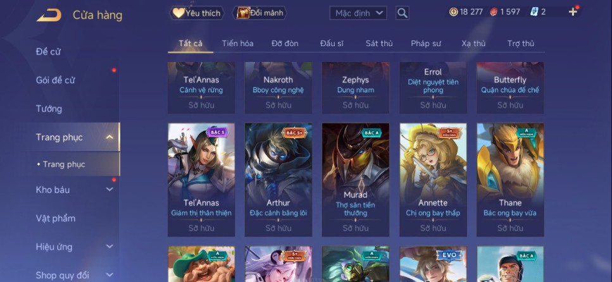Open Vật phẩm in the sidebar
Image resolution: width=612 pixels, height=282 pixels.
point(56,218)
